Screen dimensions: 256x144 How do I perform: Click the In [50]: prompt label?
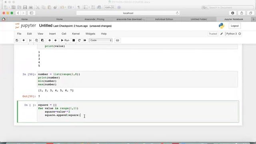coord(29,74)
